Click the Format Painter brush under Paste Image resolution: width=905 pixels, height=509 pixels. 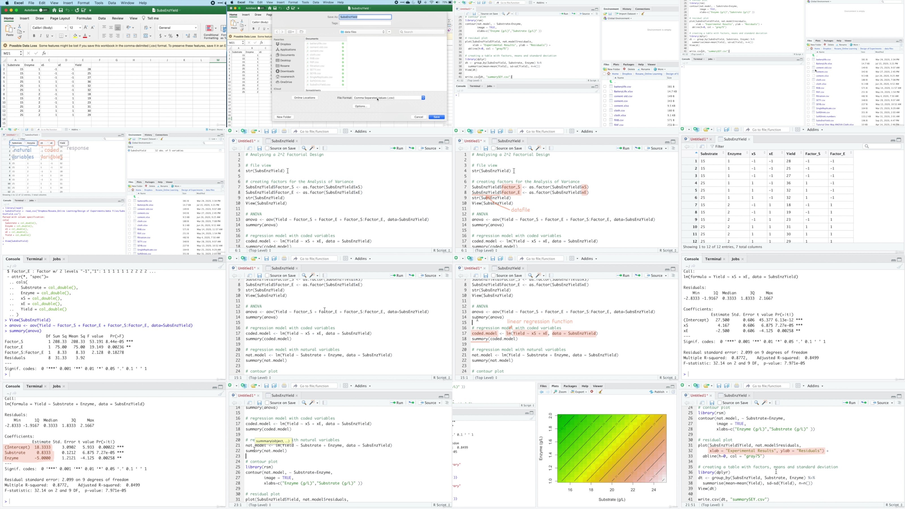pyautogui.click(x=20, y=37)
